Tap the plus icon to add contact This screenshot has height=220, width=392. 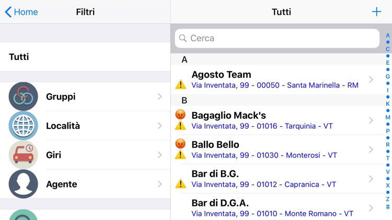click(376, 12)
